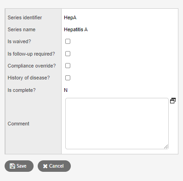183x181 pixels.
Task: Click the "Hepatitis A" series name value
Action: [x=76, y=29]
